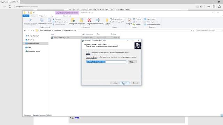Open the Открыть dropdown in ribbon
The width and height of the screenshot is (223, 125).
click(x=138, y=19)
